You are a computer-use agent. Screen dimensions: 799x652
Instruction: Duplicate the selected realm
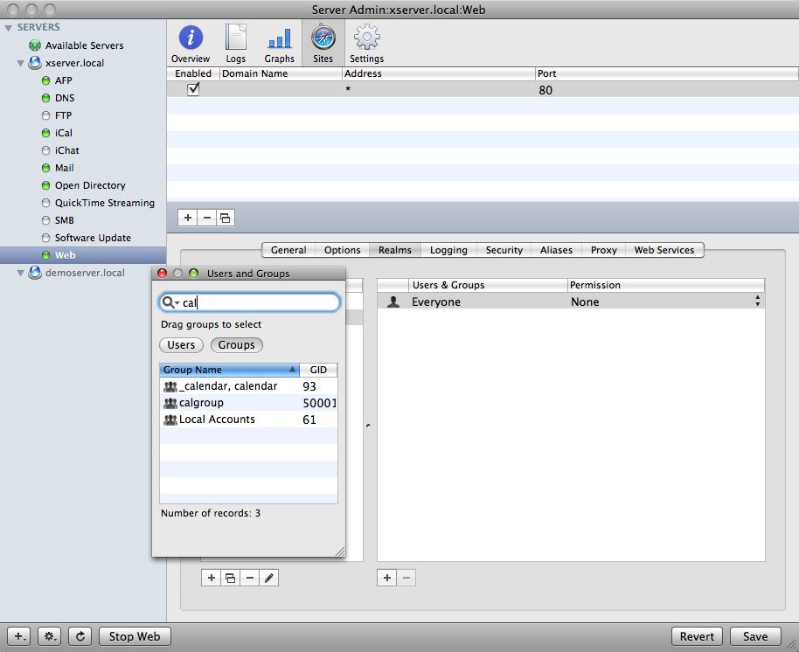tap(230, 578)
